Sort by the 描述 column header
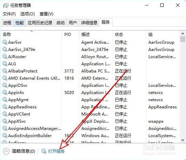The height and width of the screenshot is (160, 186). 96,35
